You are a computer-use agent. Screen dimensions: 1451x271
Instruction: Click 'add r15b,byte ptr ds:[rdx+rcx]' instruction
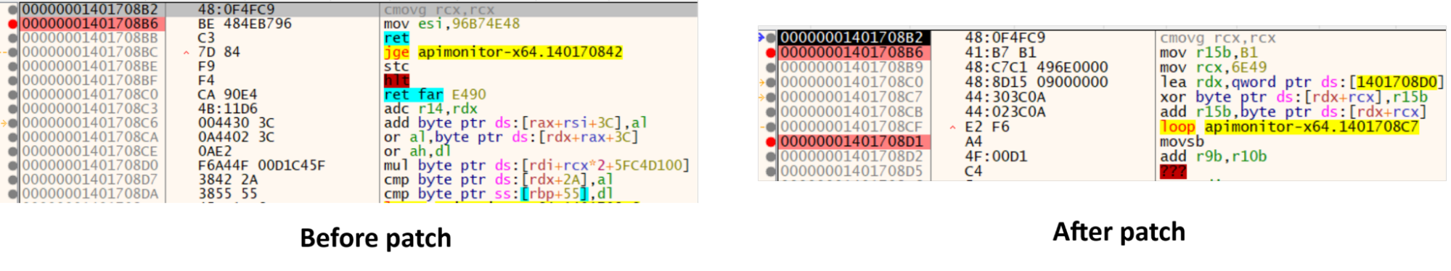tap(1293, 112)
